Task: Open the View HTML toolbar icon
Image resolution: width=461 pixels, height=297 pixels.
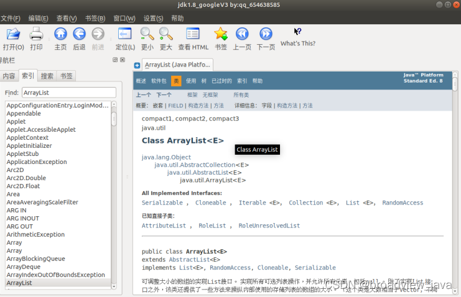Action: (x=193, y=34)
